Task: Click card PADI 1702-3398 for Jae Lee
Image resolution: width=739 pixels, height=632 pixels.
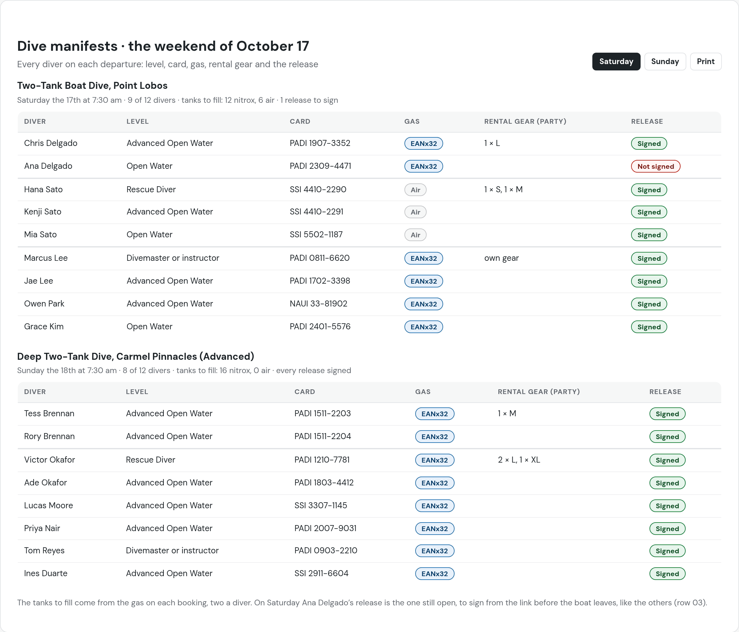Action: (320, 281)
